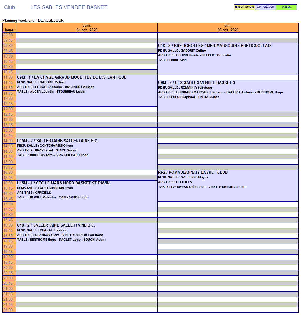This screenshot has height=315, width=301.
Task: Open the U15M - 2 Sallertaine match title
Action: [58, 141]
